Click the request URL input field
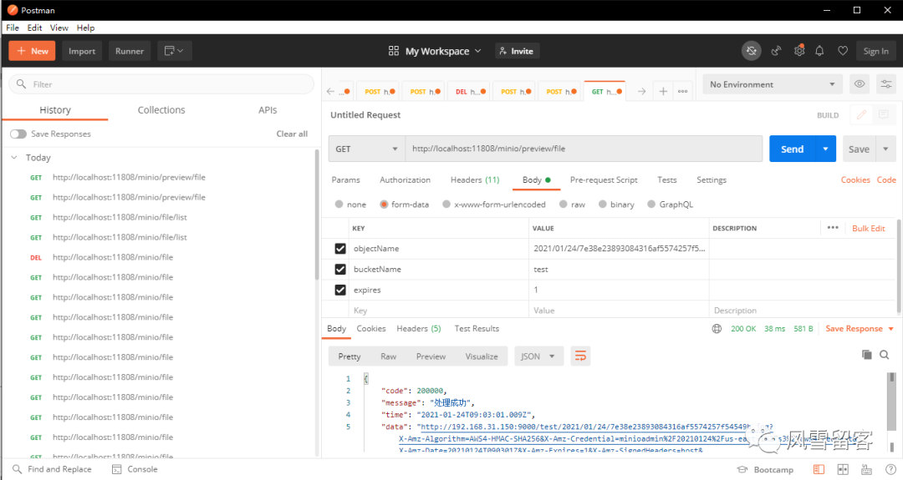Viewport: 903px width, 480px height. [x=584, y=149]
